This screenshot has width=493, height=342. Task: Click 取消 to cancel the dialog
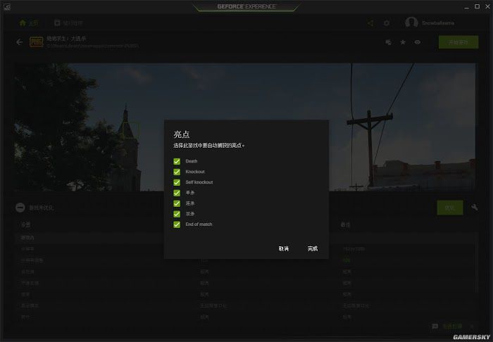[x=284, y=248]
